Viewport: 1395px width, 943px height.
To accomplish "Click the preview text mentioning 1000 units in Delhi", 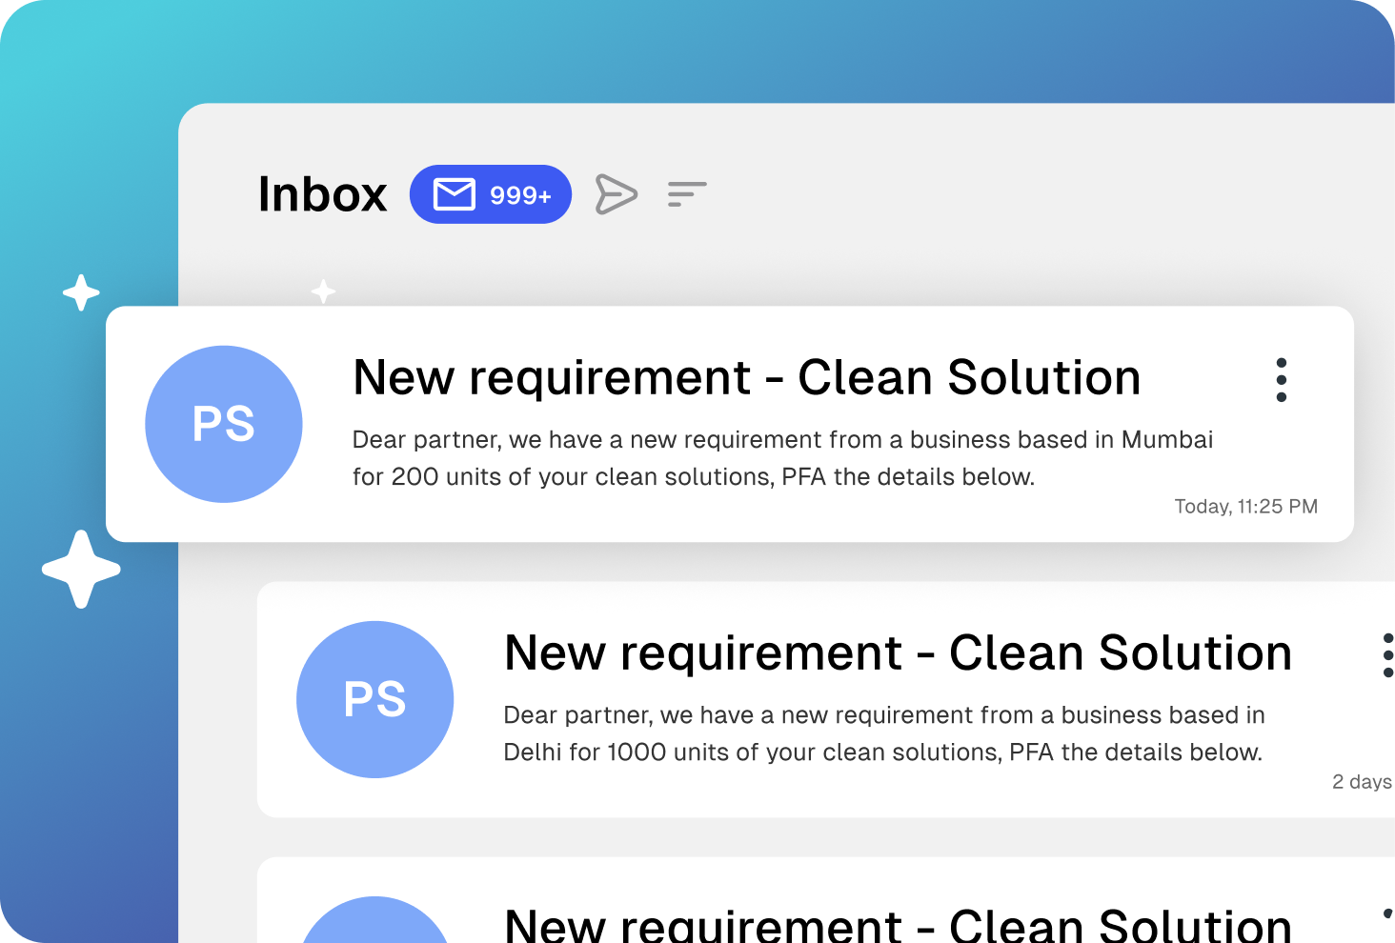I will [x=883, y=733].
